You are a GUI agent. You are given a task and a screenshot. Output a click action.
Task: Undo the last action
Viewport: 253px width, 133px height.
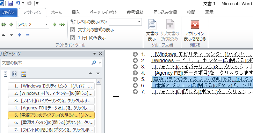(x=18, y=3)
